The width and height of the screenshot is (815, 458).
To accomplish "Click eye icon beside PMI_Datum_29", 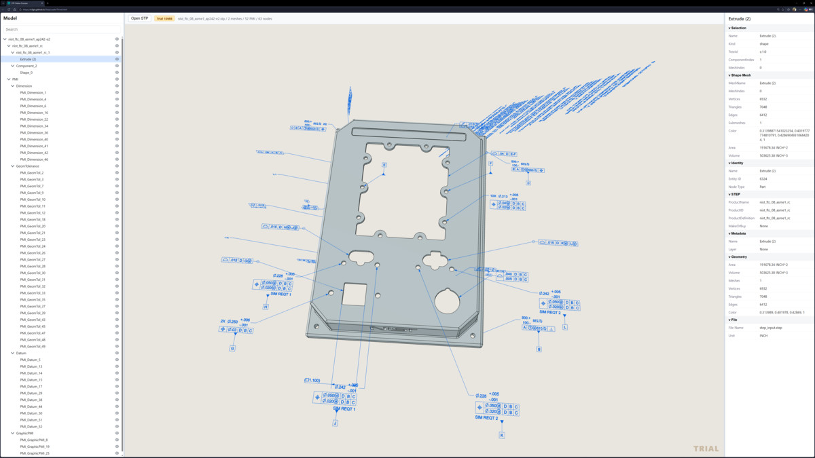I will click(117, 393).
